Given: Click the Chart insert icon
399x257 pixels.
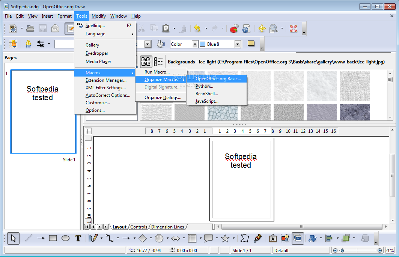Looking at the screenshot, I should click(x=234, y=28).
